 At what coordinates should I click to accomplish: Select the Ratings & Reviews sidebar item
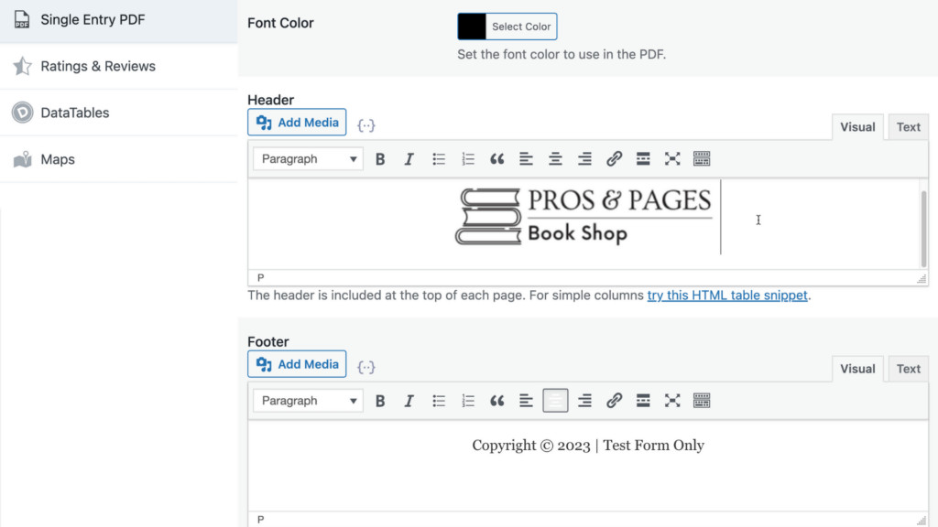[x=97, y=66]
